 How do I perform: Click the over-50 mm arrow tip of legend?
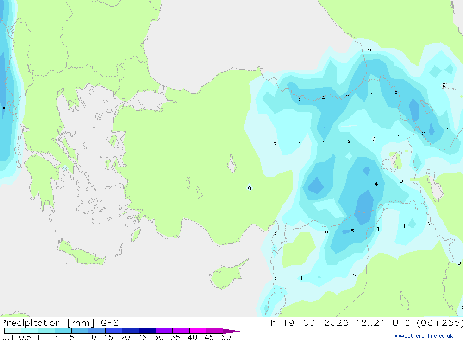(231, 331)
